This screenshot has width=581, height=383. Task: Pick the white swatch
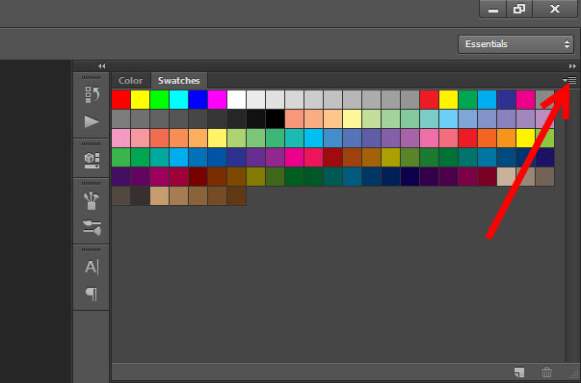[x=236, y=99]
